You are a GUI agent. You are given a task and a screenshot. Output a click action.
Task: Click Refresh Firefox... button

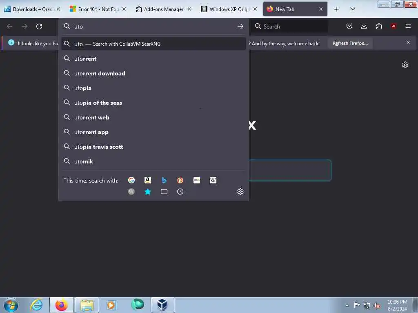tap(350, 43)
